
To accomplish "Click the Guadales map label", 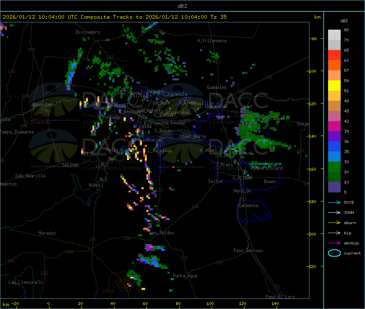I will (217, 87).
